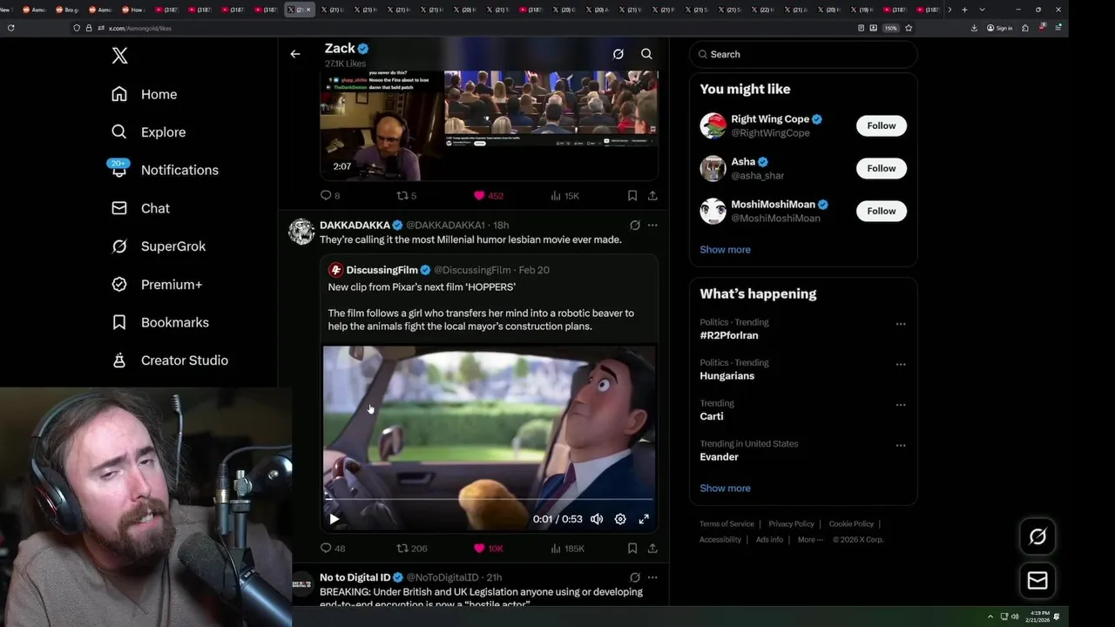Expand the HOPPERS video to fullscreen
Image resolution: width=1115 pixels, height=627 pixels.
pos(644,519)
